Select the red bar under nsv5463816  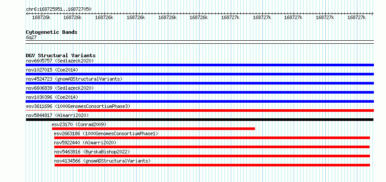212,156
